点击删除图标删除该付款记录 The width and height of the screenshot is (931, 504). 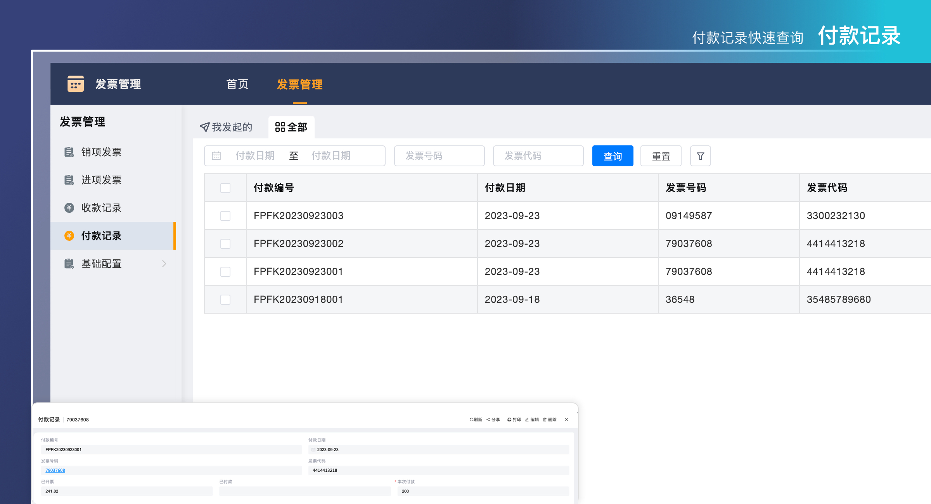pos(545,419)
